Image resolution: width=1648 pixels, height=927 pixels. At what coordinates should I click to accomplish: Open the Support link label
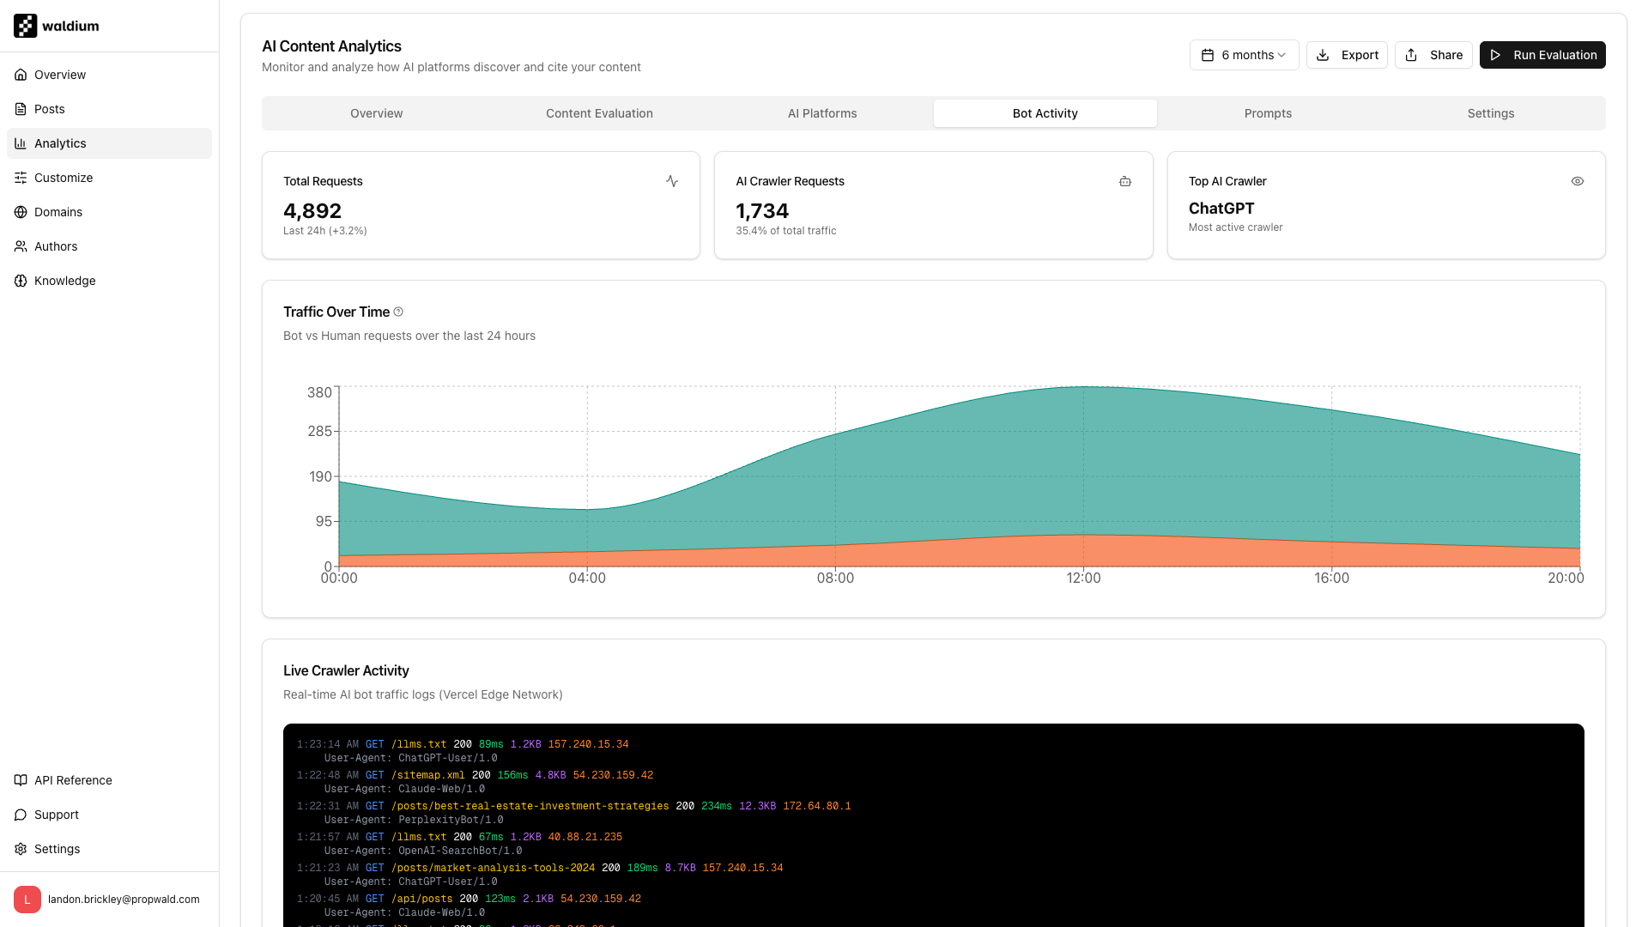coord(56,815)
